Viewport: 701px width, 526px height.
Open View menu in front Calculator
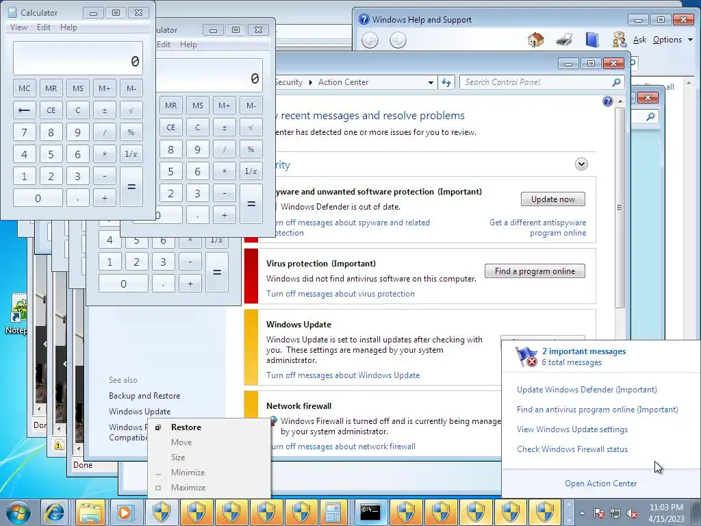(x=18, y=27)
